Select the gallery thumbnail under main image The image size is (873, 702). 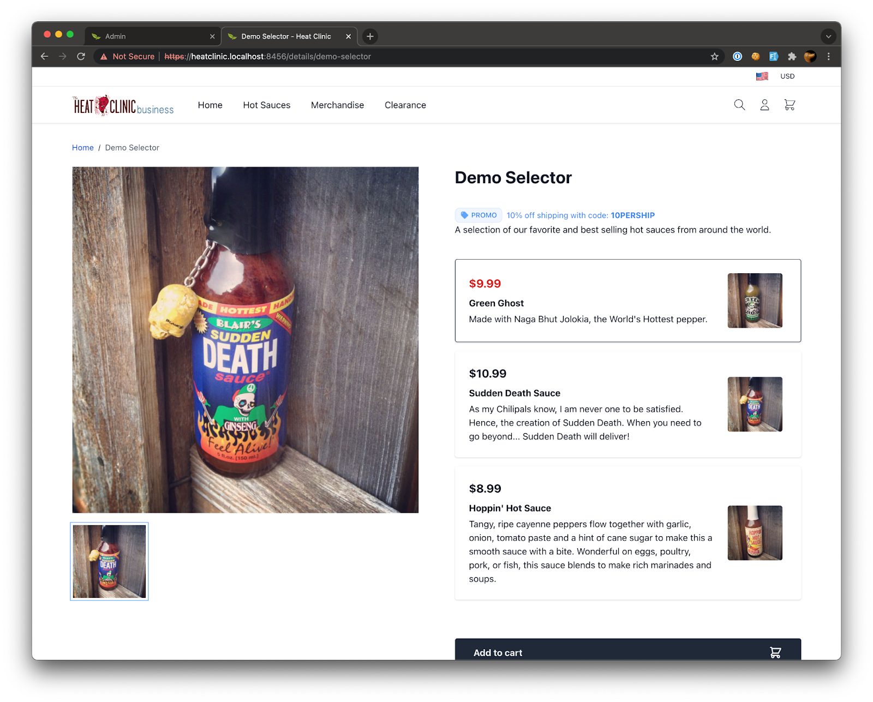(109, 561)
